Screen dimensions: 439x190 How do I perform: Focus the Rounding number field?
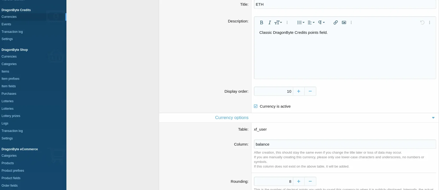[x=273, y=181]
